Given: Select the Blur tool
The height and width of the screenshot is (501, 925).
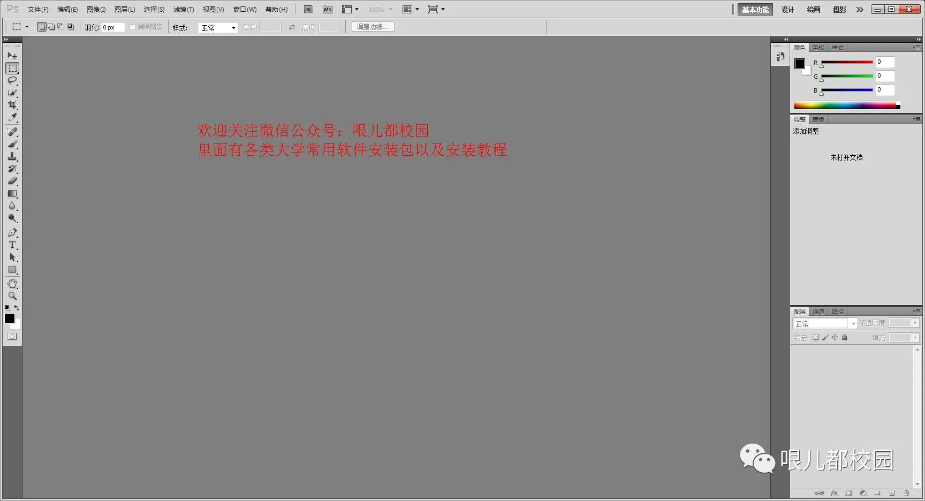Looking at the screenshot, I should (x=12, y=206).
